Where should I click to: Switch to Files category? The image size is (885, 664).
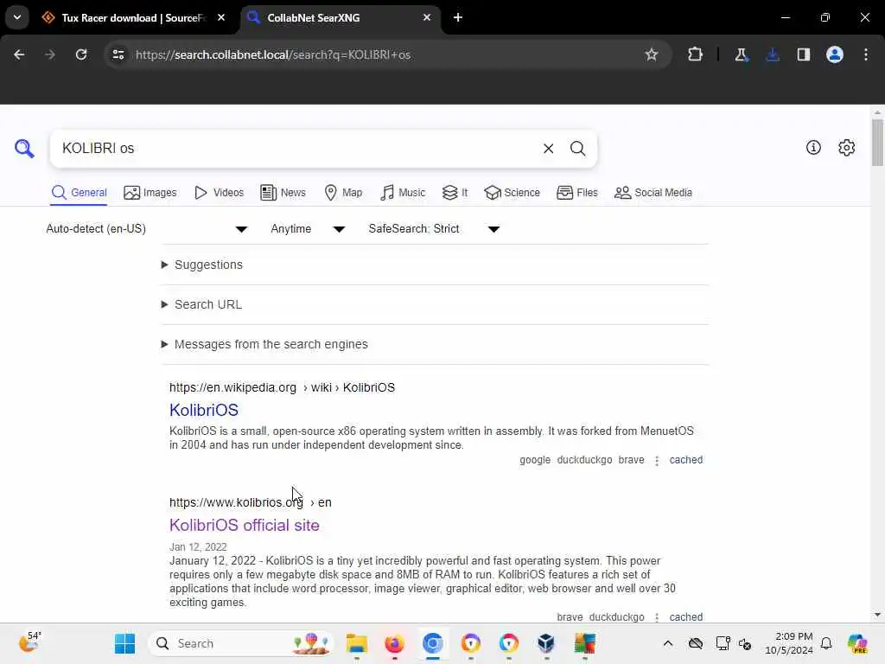[x=576, y=193]
